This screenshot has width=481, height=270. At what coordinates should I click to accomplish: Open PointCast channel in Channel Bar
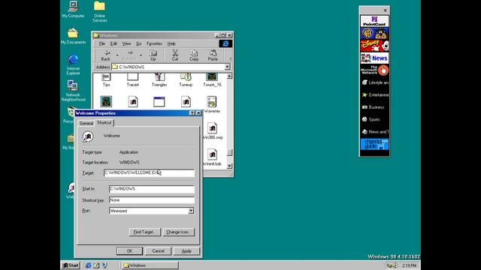click(374, 21)
